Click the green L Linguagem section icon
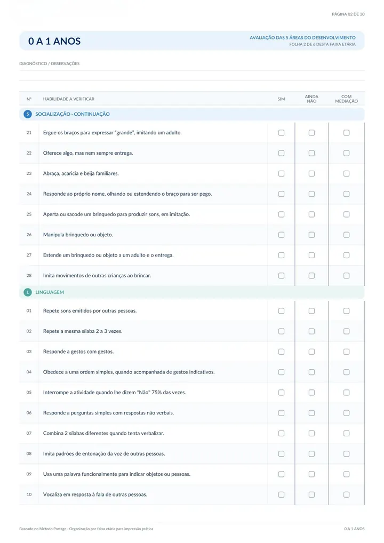 point(28,292)
